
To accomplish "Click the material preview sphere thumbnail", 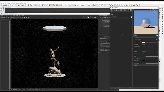I will (x=146, y=22).
